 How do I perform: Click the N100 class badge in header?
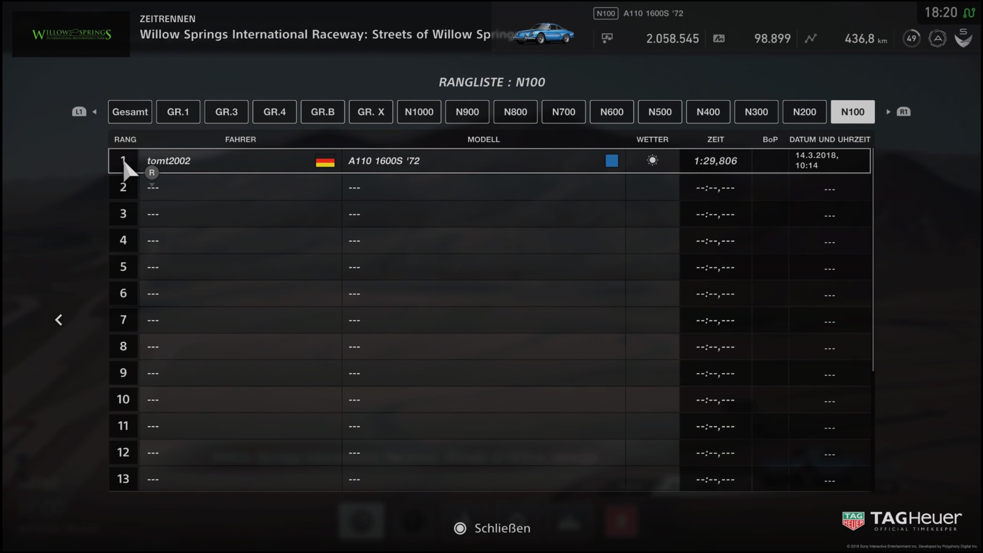[x=606, y=14]
